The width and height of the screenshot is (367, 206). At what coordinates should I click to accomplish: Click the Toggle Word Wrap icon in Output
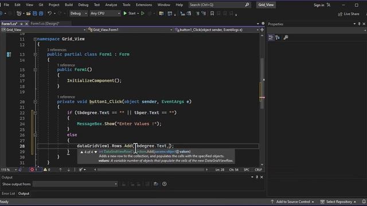(x=155, y=184)
